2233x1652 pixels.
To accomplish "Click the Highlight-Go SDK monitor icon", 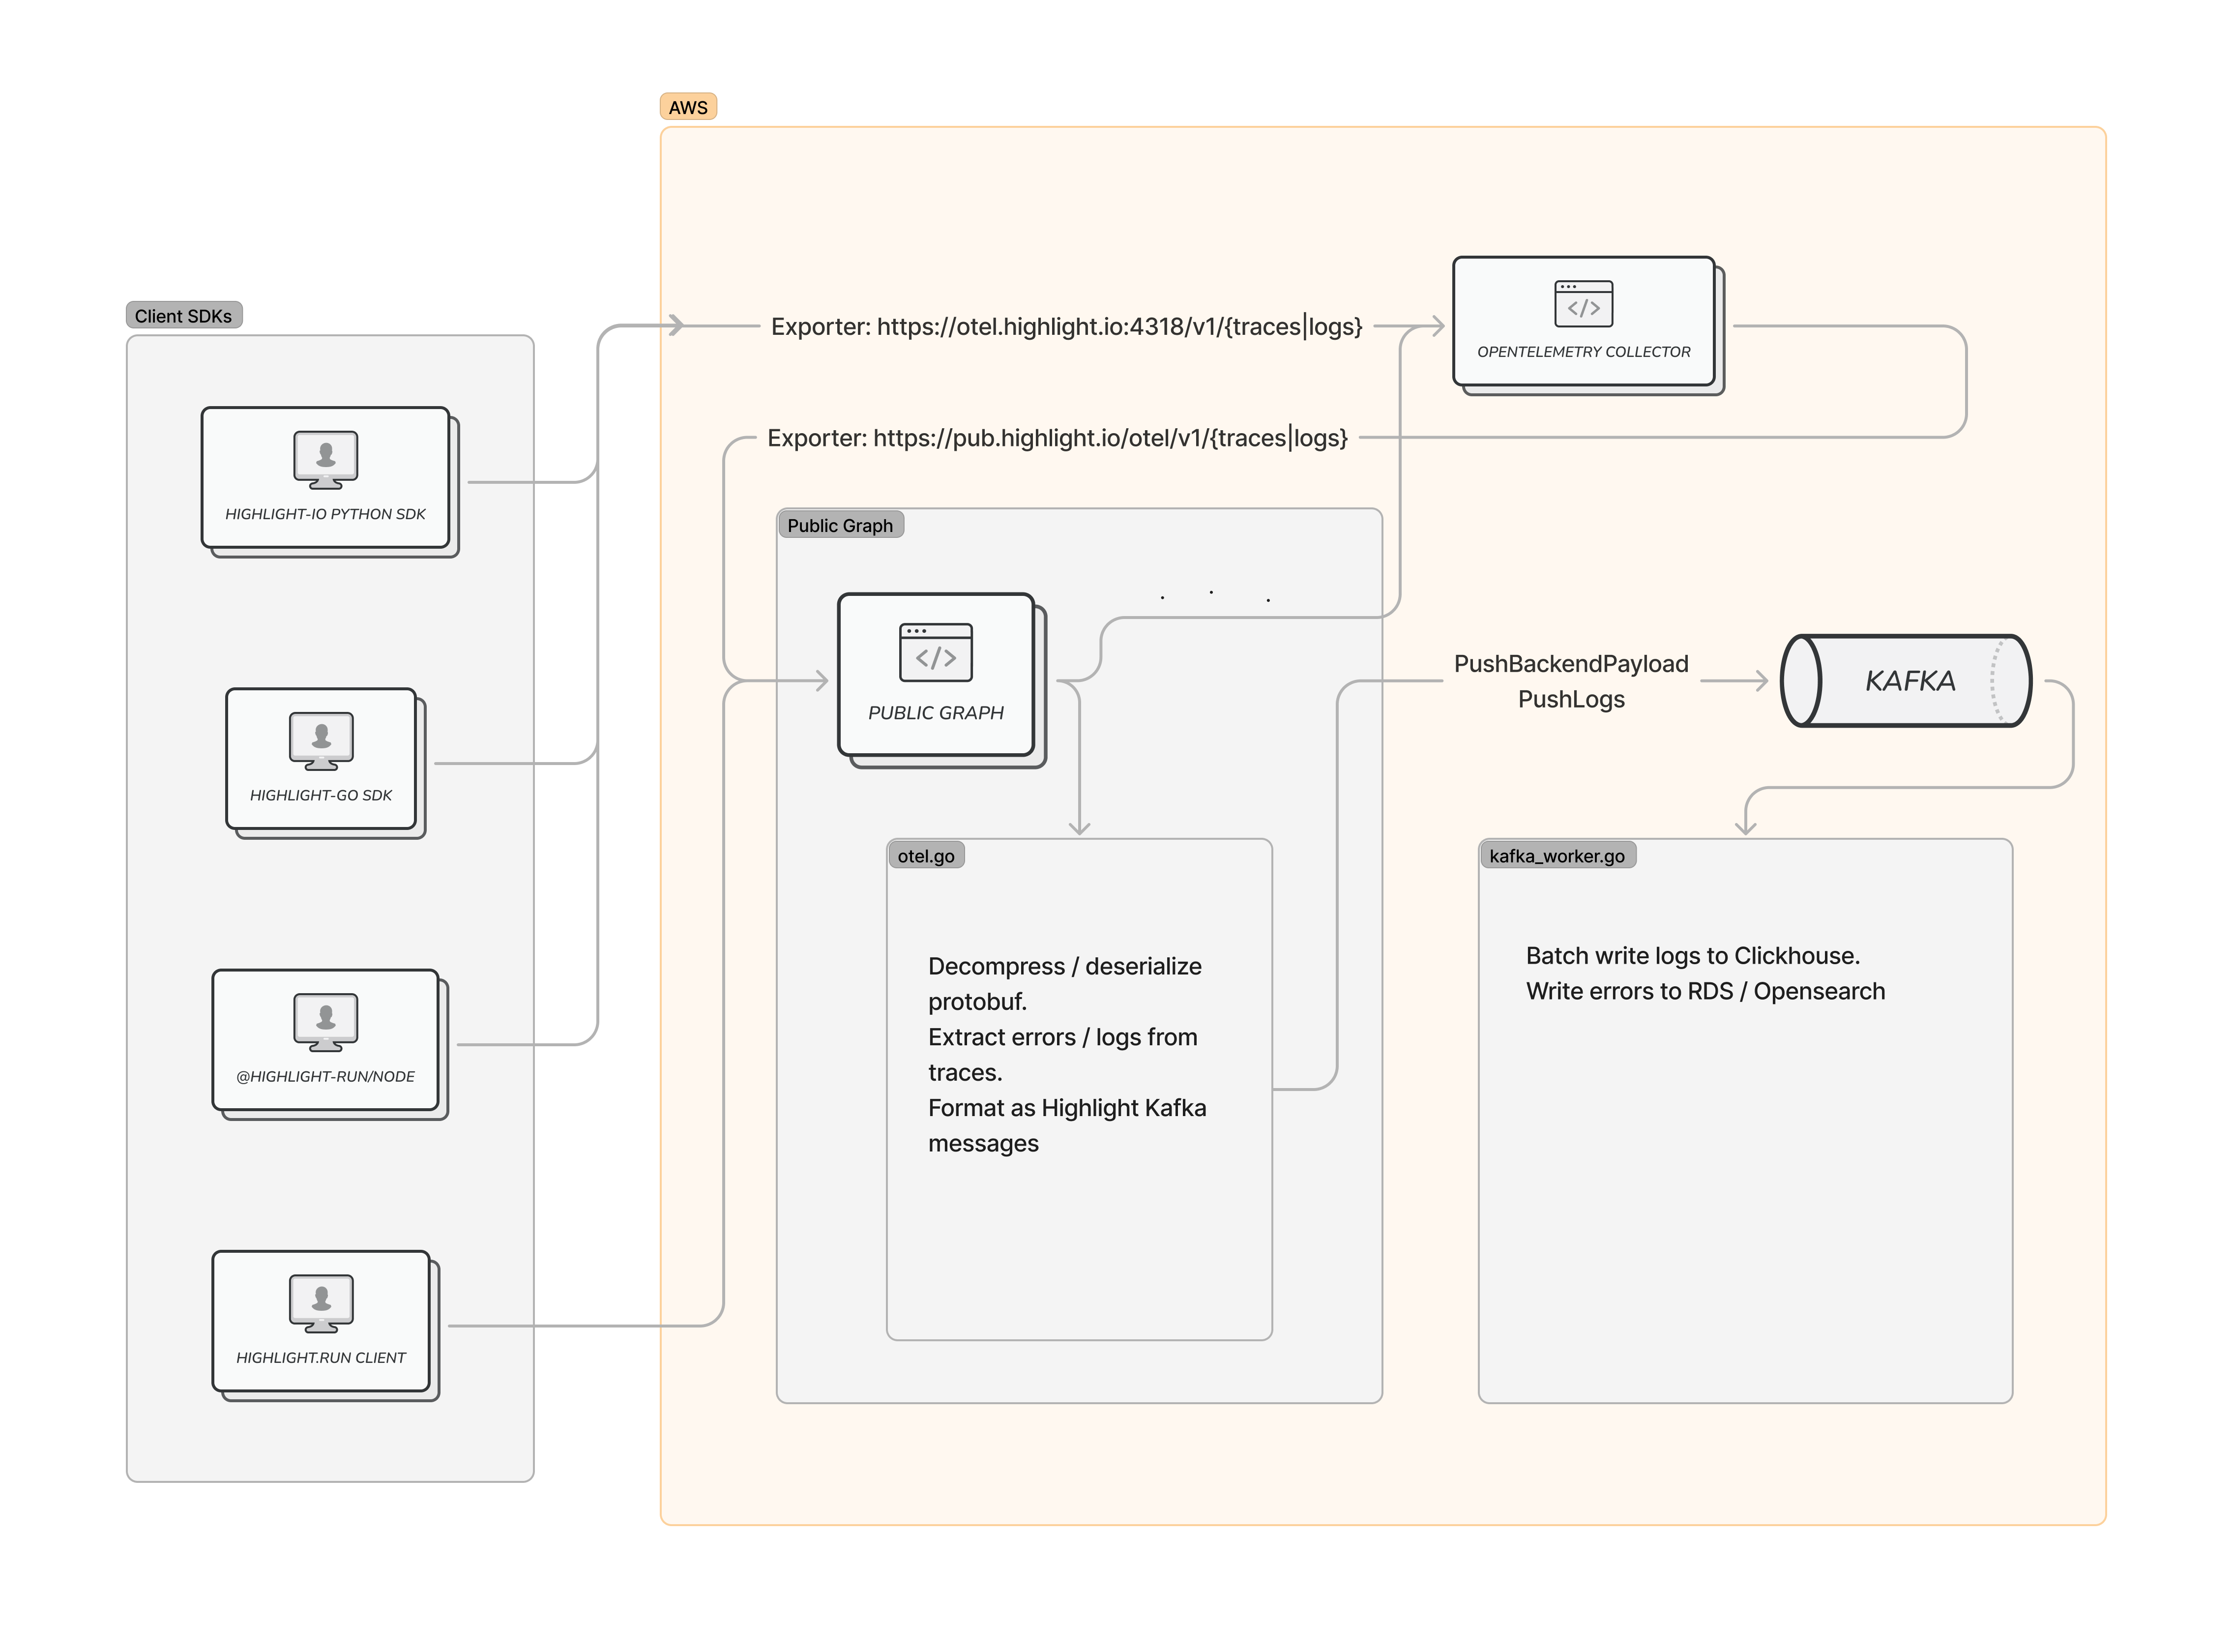I will click(x=321, y=740).
